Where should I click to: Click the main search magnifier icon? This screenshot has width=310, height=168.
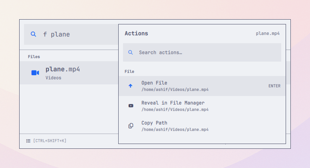pyautogui.click(x=34, y=34)
